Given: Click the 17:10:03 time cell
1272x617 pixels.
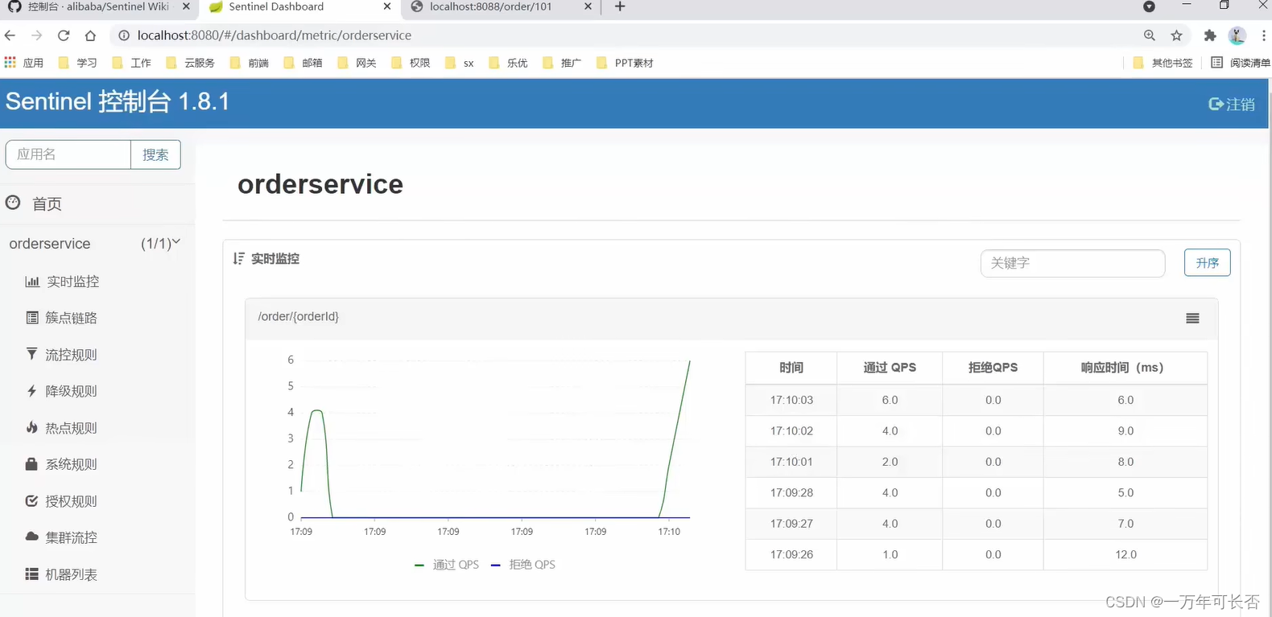Looking at the screenshot, I should pyautogui.click(x=791, y=400).
